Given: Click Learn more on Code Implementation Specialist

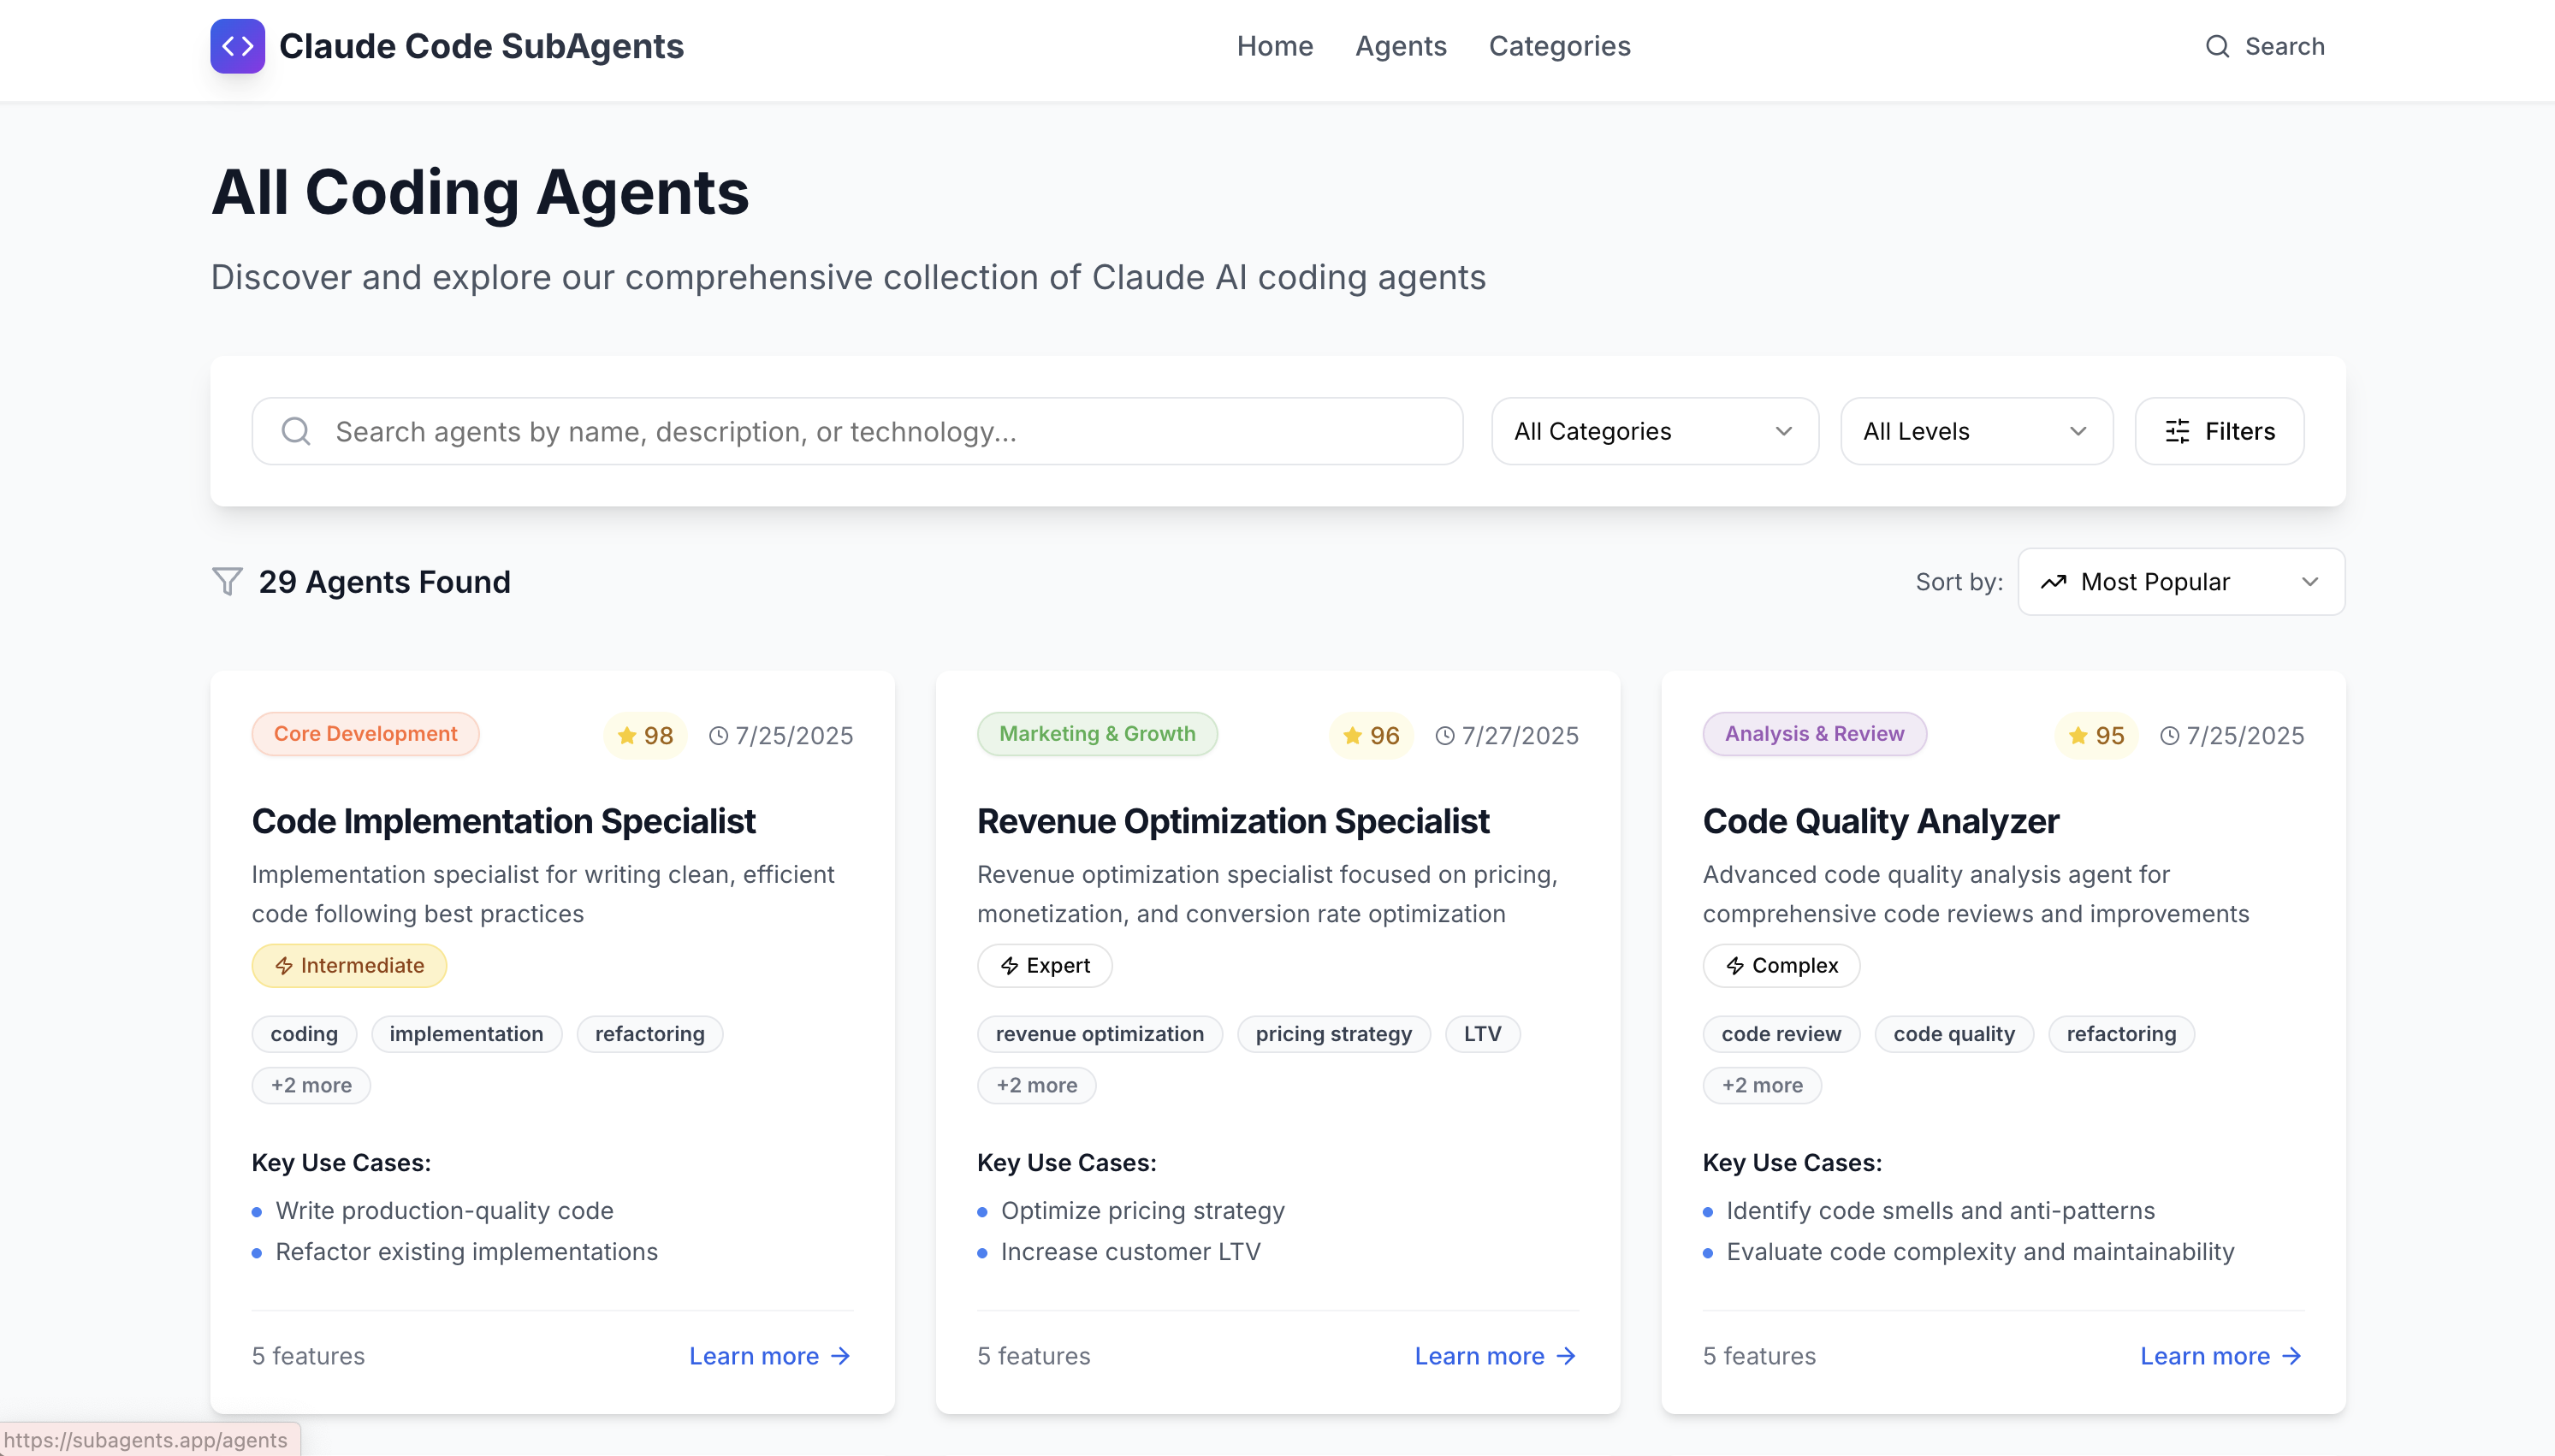Looking at the screenshot, I should click(x=769, y=1356).
